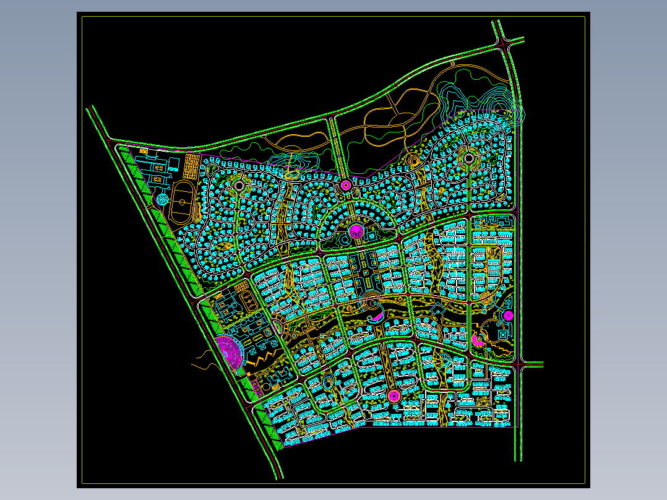Click the small magenta circle at the north entrance roundabout
The height and width of the screenshot is (500, 667).
[x=346, y=185]
